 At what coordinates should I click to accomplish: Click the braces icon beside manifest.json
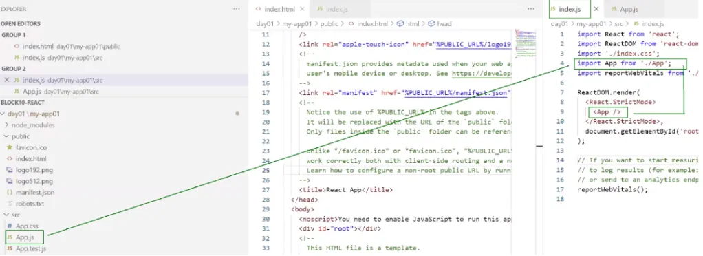pyautogui.click(x=10, y=192)
